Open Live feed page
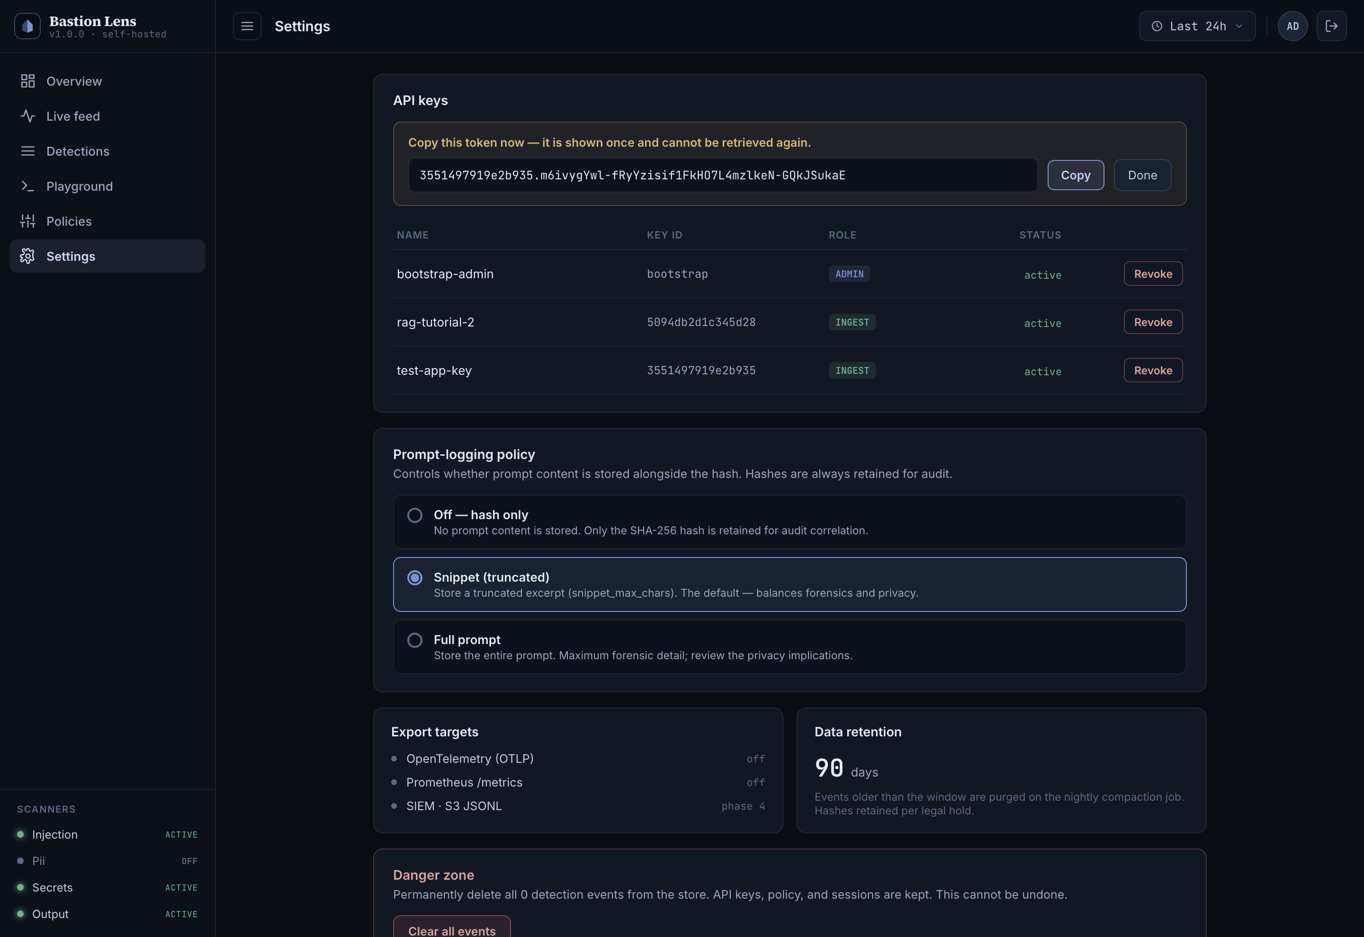Screen dimensions: 1364x937 coord(108,116)
